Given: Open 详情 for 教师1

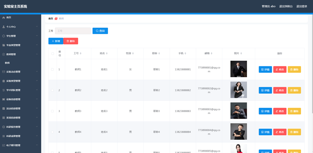Looking at the screenshot, I should click(265, 69).
